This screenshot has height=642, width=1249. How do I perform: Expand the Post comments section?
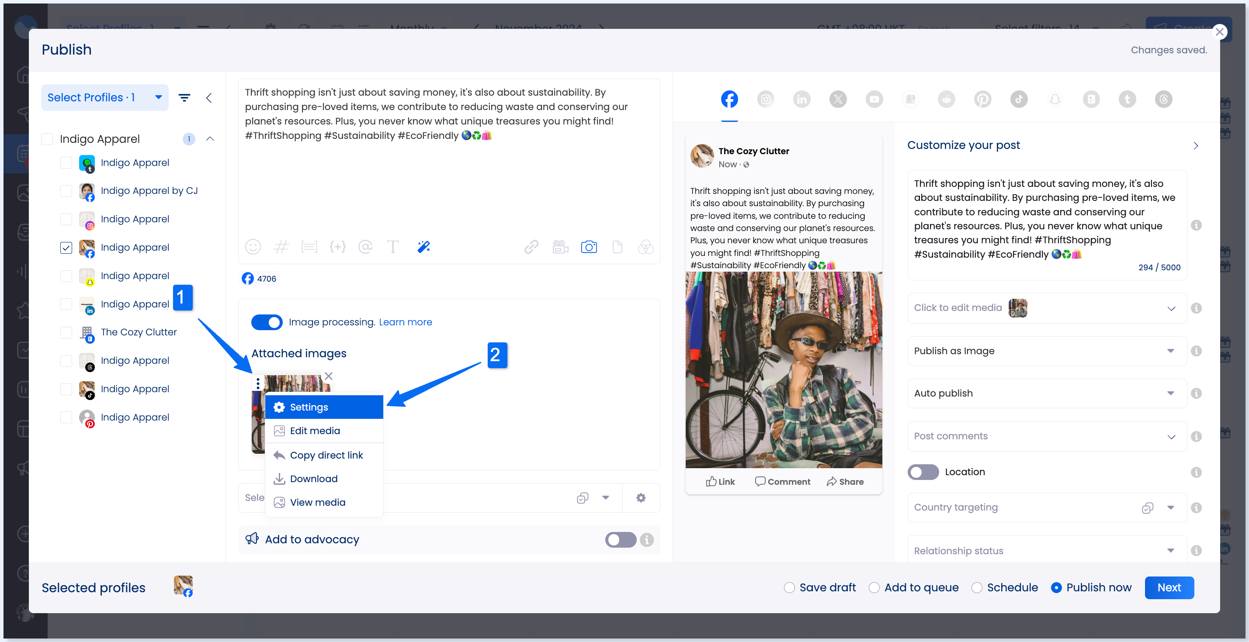pyautogui.click(x=1047, y=436)
